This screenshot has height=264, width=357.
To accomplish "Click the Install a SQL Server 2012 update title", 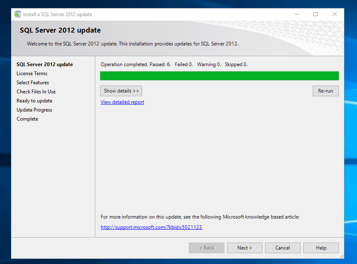I will point(58,14).
